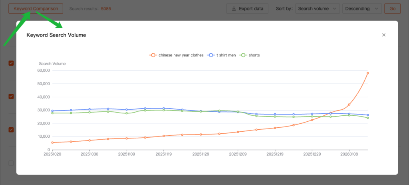Toggle the green 'shorts' legend marker

pyautogui.click(x=242, y=55)
